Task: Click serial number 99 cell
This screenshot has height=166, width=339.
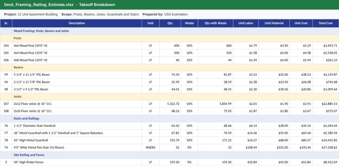Action: (x=6, y=75)
